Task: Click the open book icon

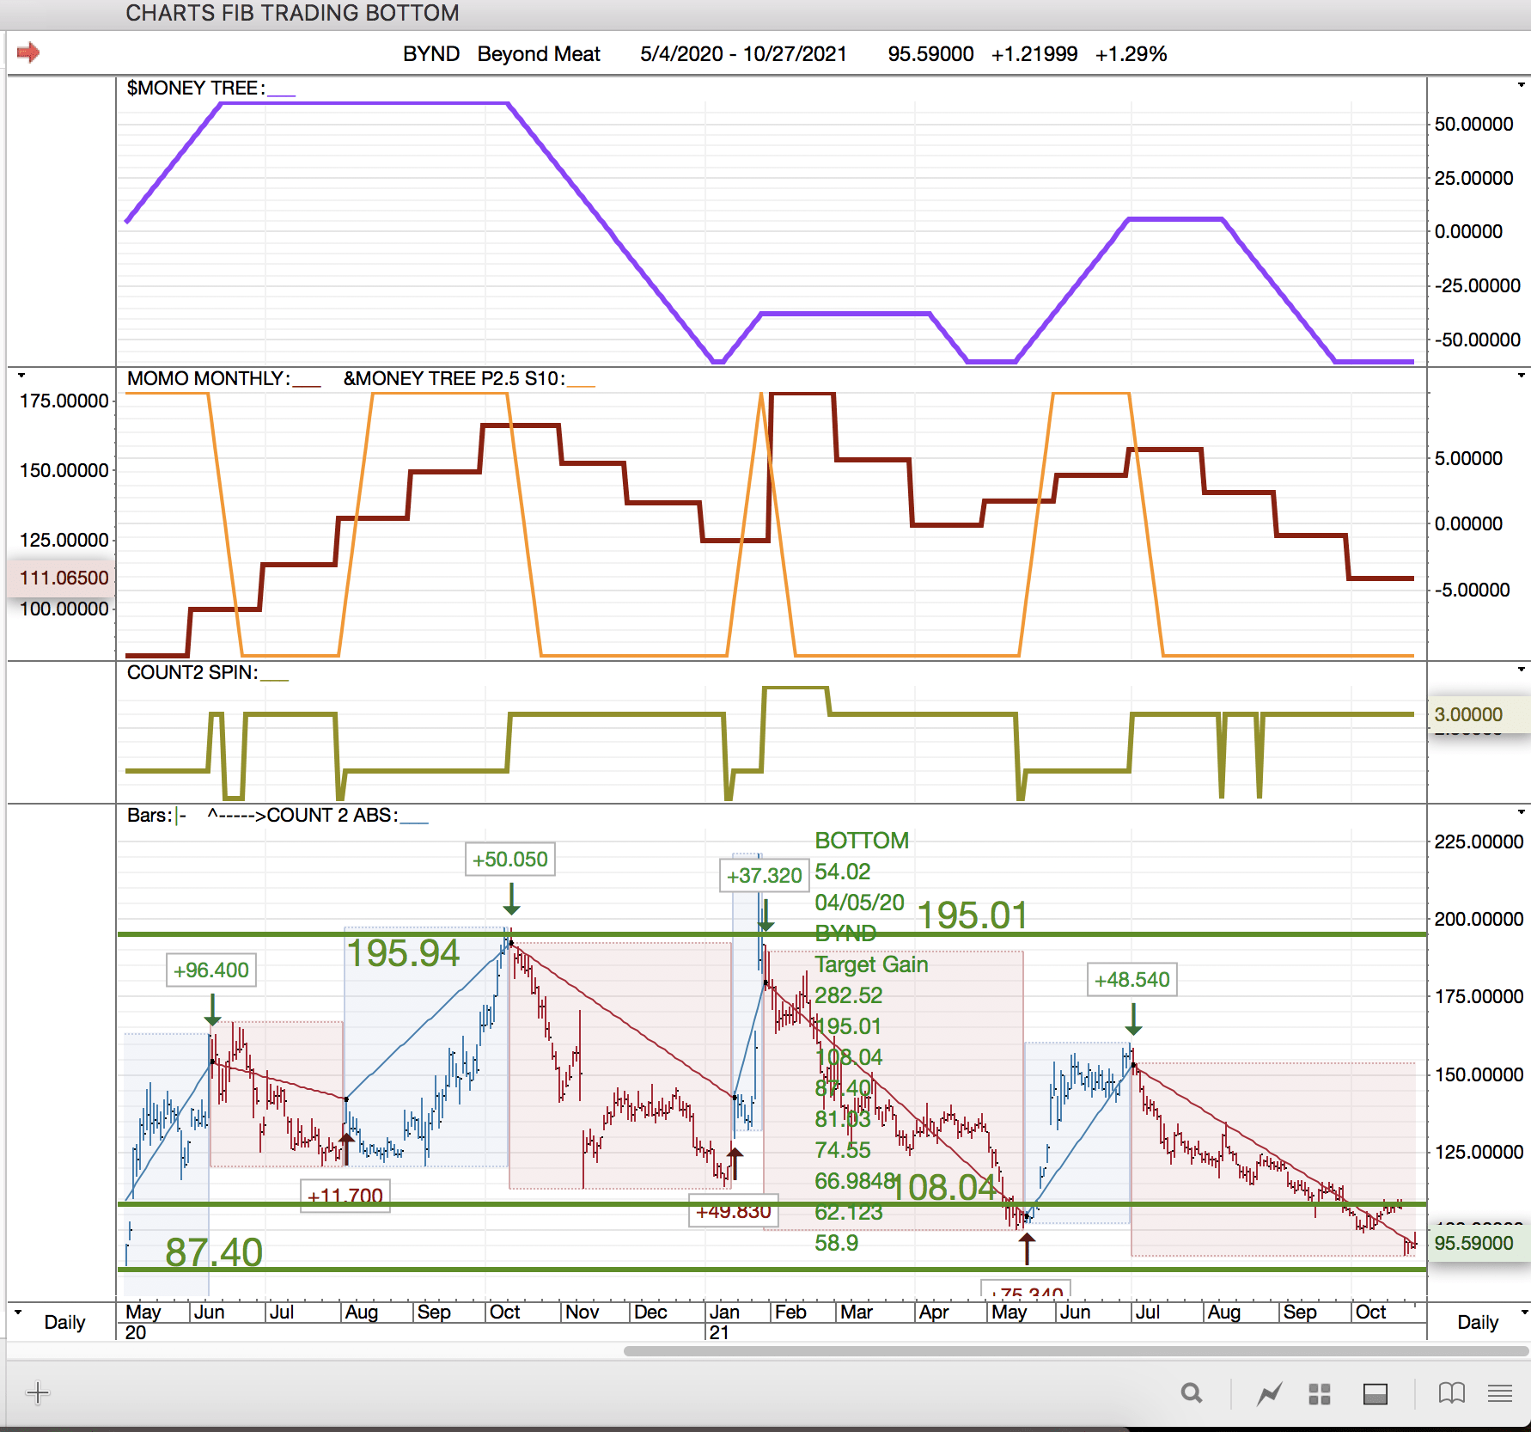Action: point(1451,1393)
